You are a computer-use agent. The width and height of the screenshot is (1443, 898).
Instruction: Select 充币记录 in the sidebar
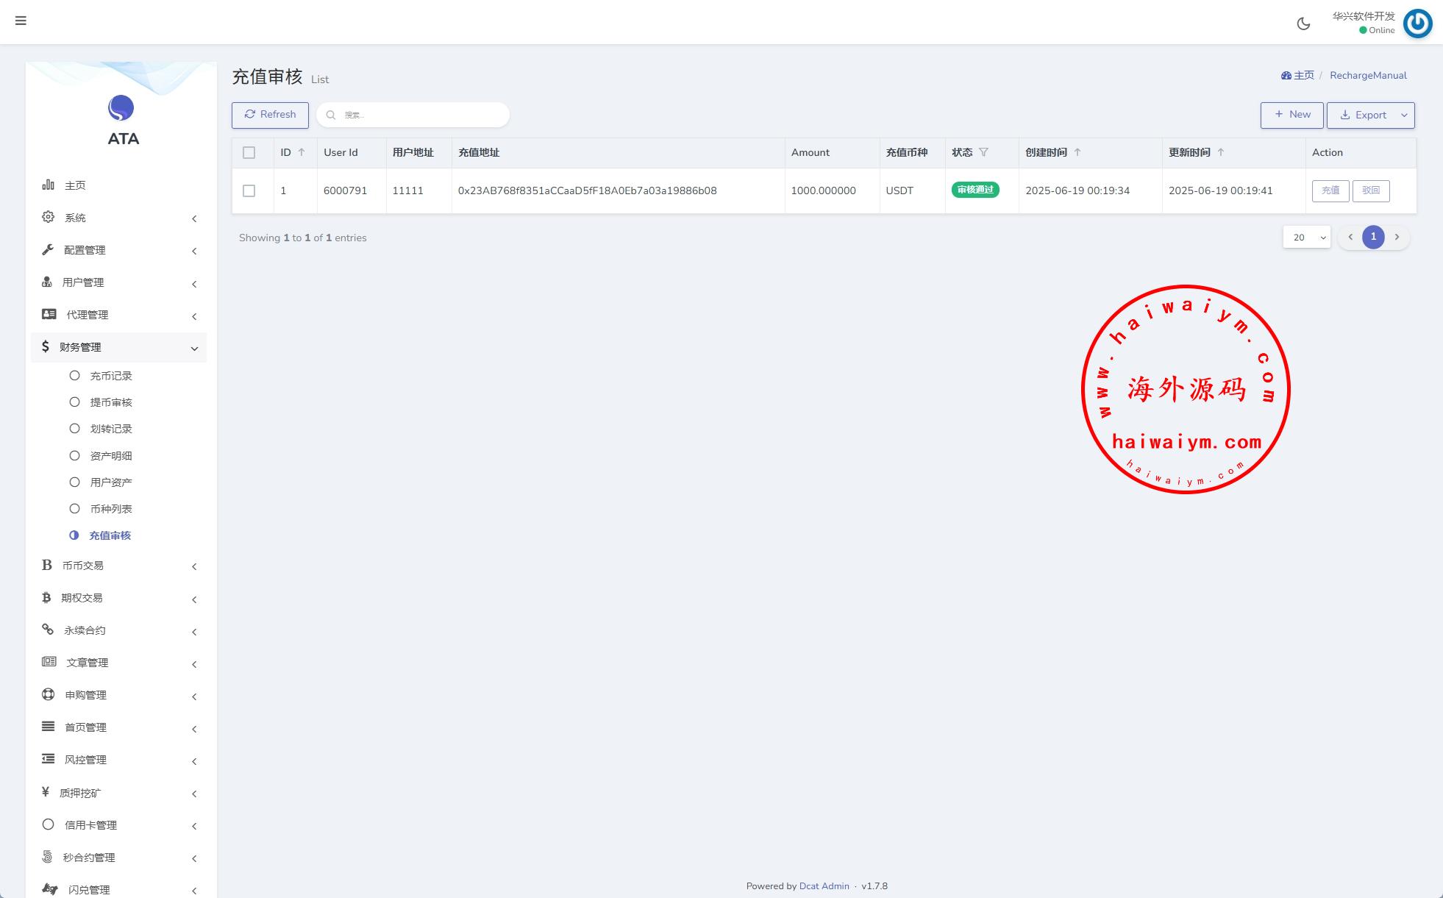coord(110,376)
